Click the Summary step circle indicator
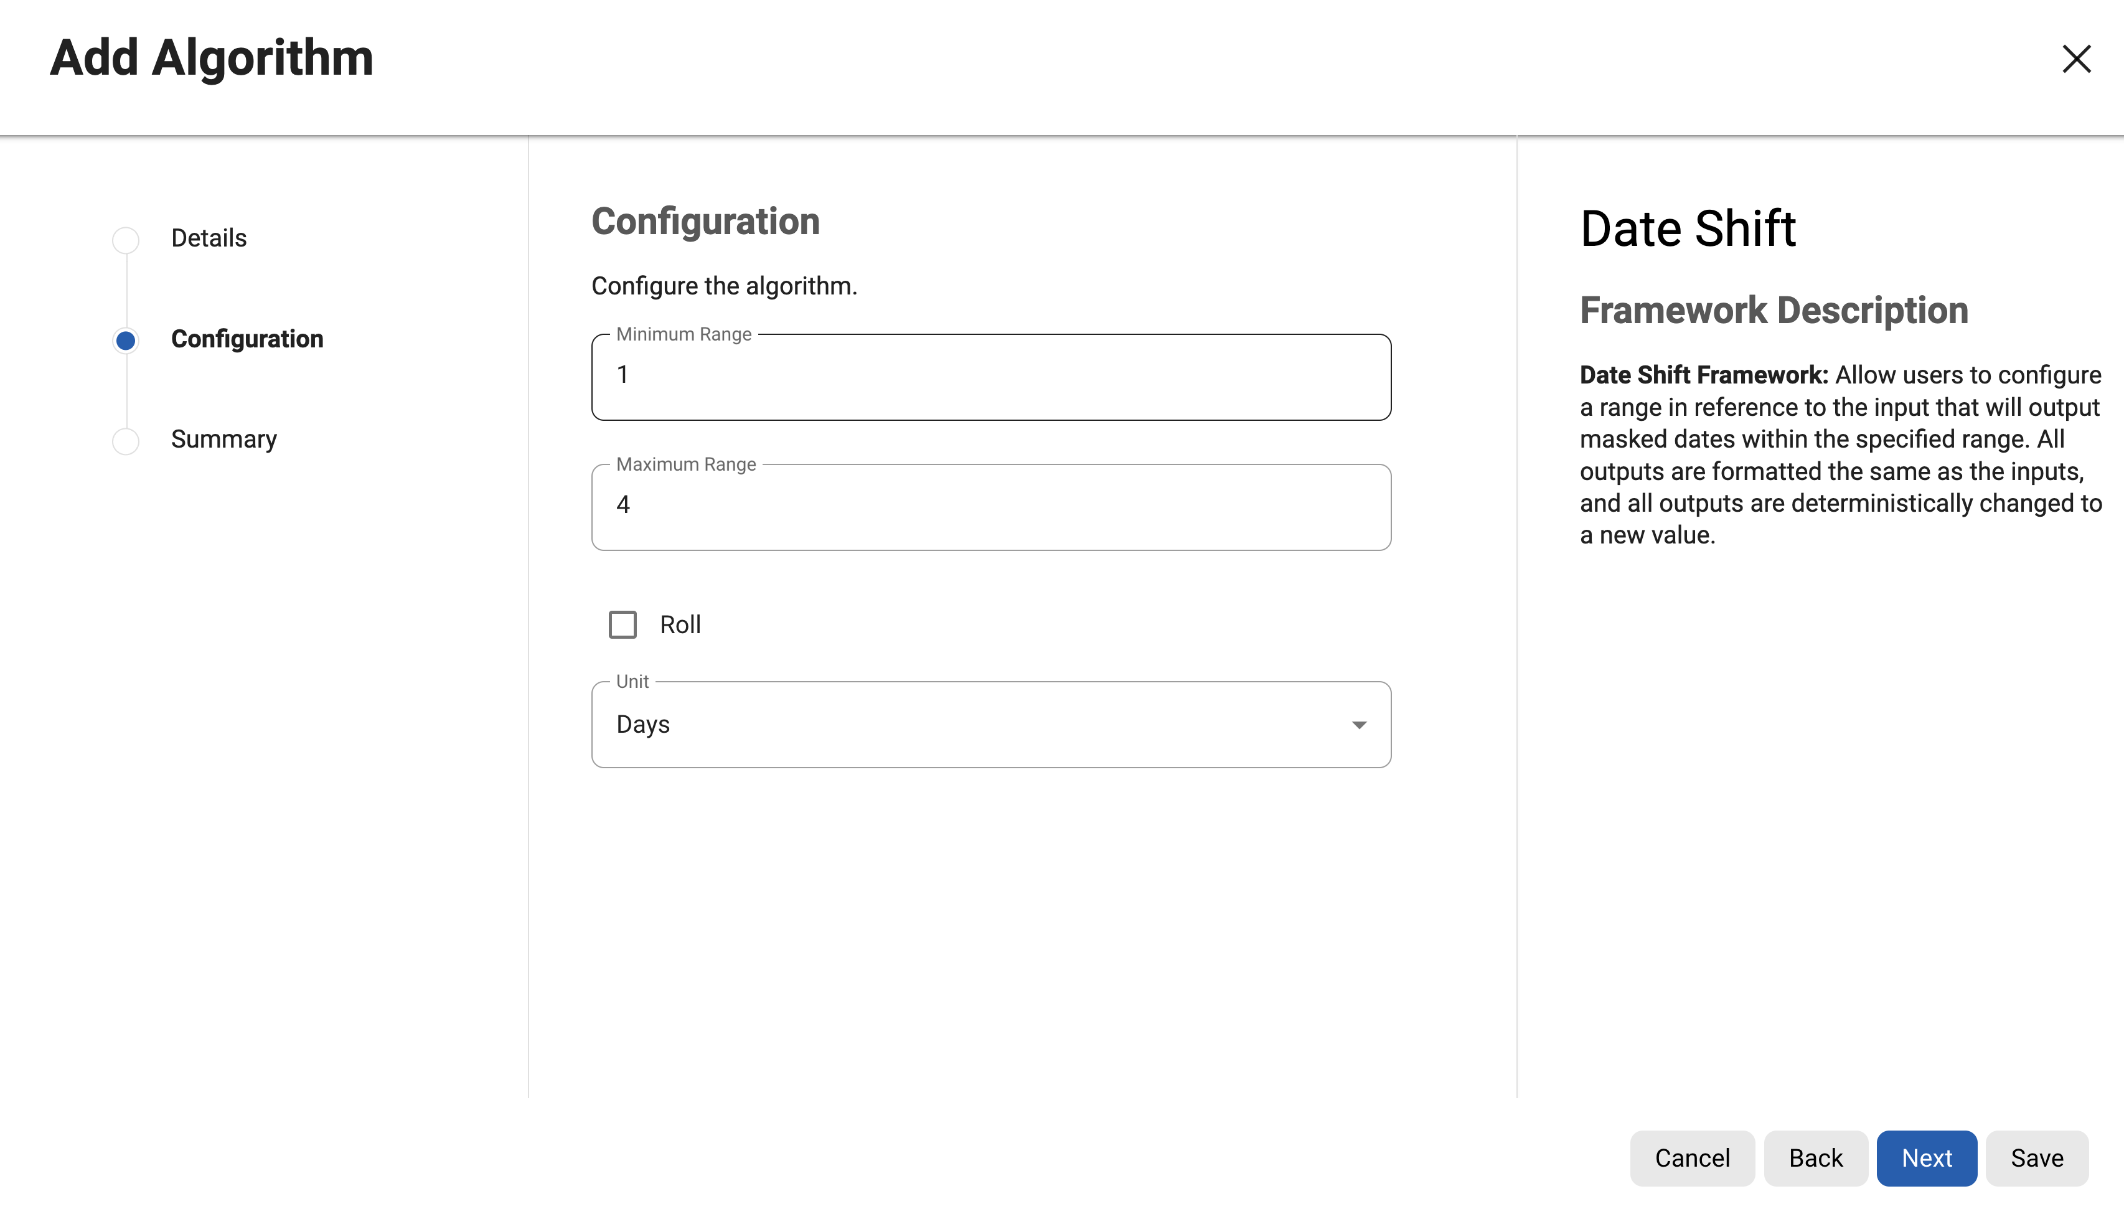Screen dimensions: 2124x1209 125,441
